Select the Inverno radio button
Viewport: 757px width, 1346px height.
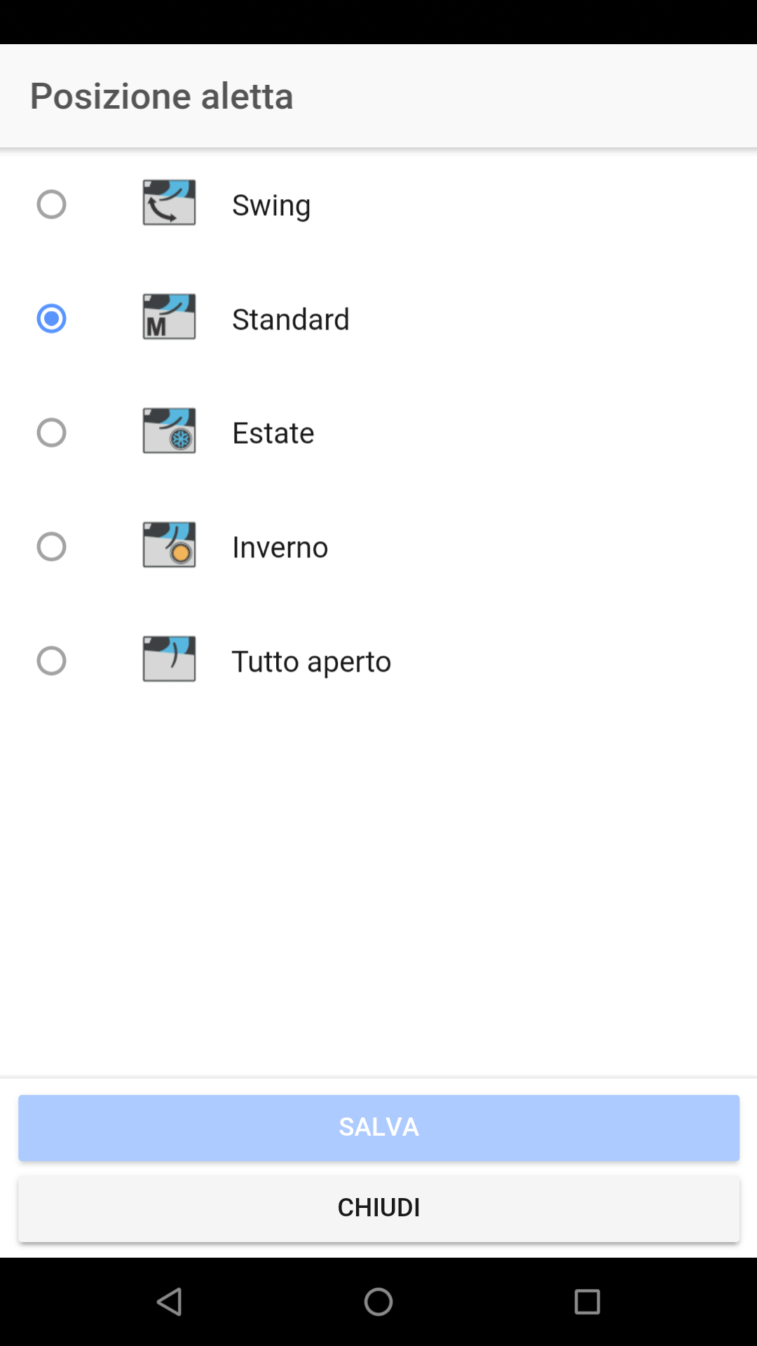[51, 547]
